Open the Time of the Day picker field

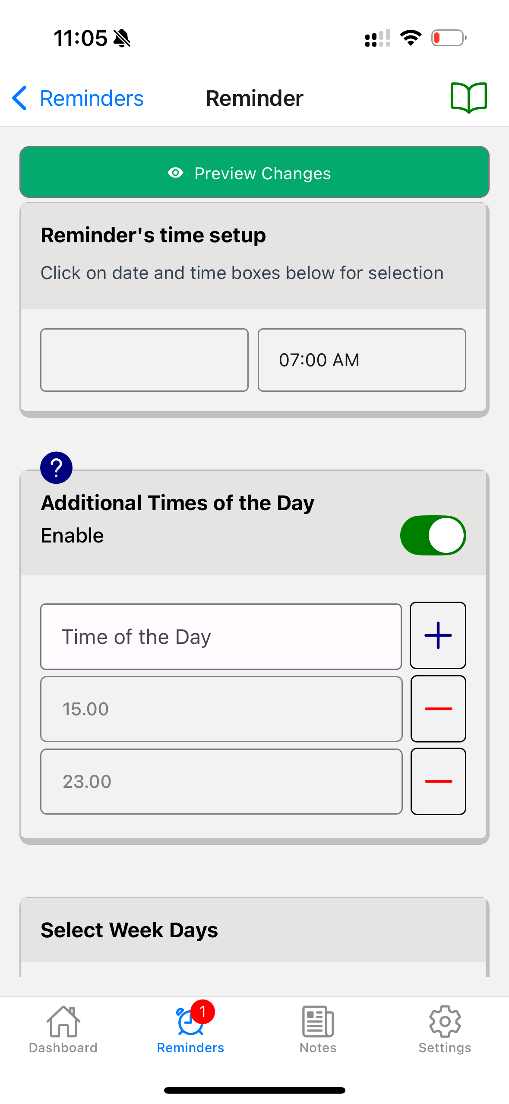221,637
